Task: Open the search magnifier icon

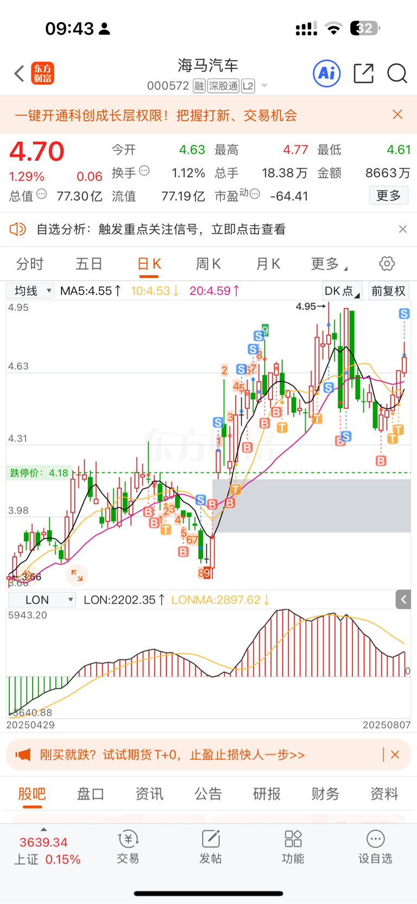Action: [397, 73]
